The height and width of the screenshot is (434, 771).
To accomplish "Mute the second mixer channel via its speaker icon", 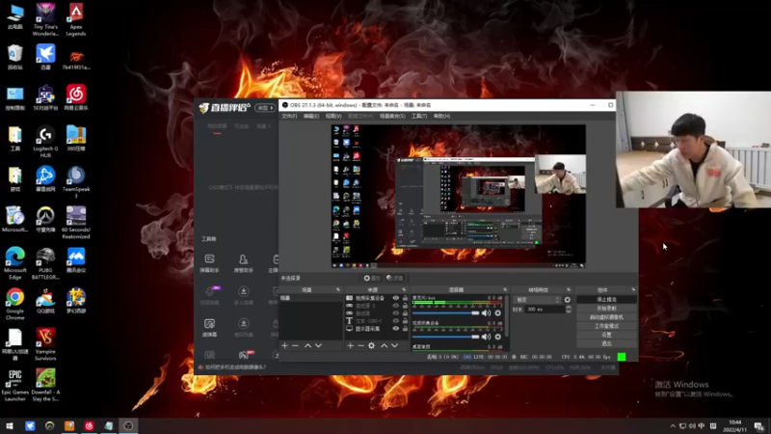I will [487, 337].
